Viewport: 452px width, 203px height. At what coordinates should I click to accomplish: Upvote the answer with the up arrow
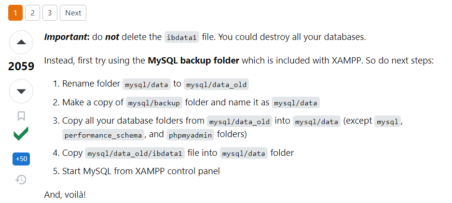21,42
